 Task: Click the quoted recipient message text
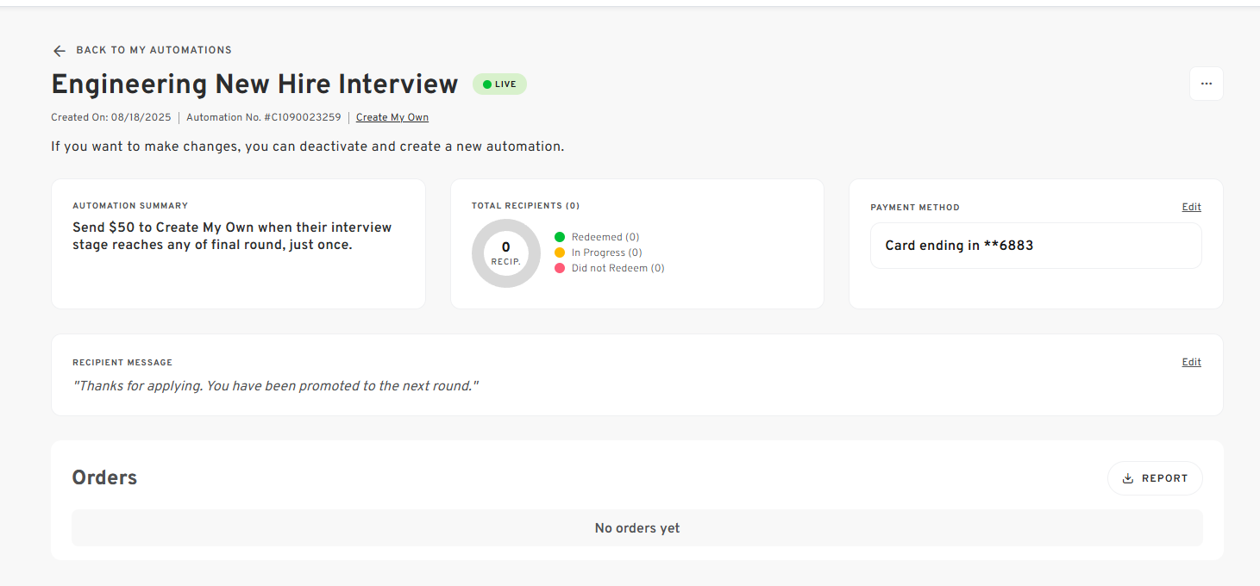coord(275,386)
